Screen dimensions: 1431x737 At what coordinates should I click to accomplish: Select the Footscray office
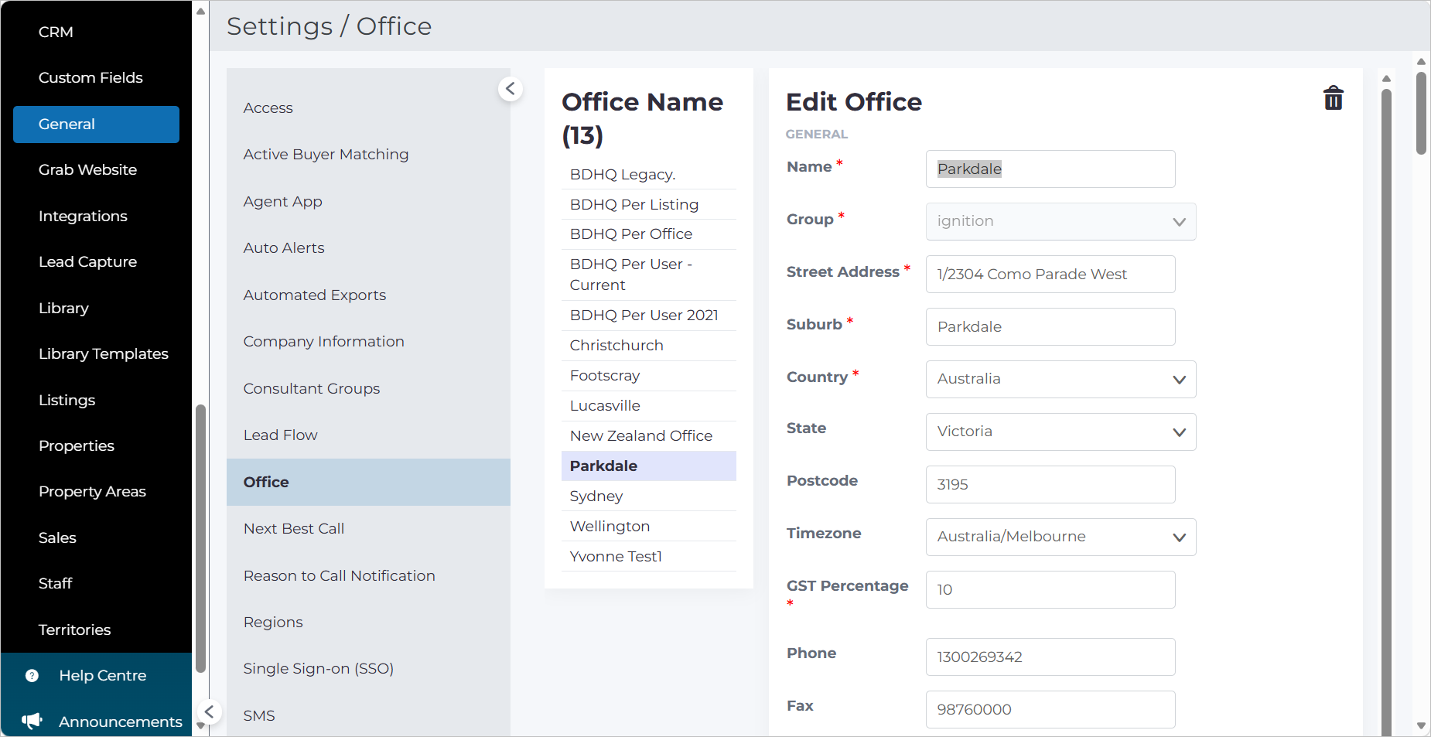click(648, 375)
